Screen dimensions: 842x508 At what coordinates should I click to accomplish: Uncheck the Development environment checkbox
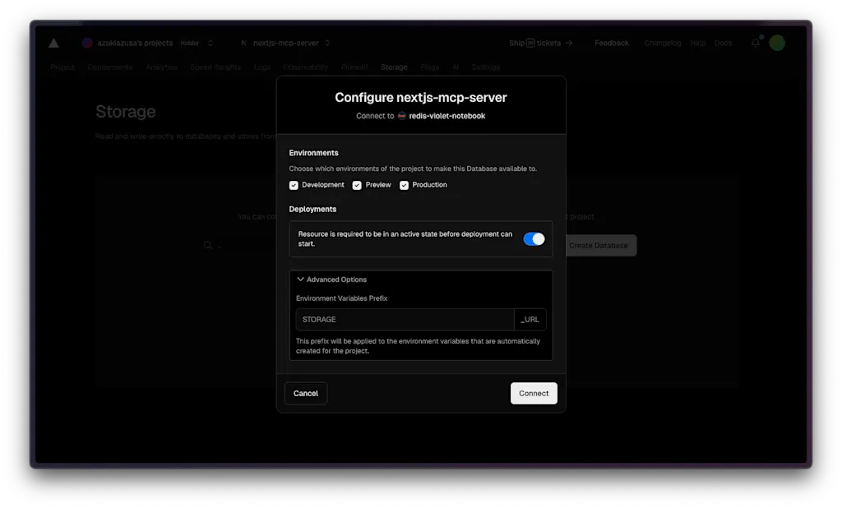tap(294, 185)
